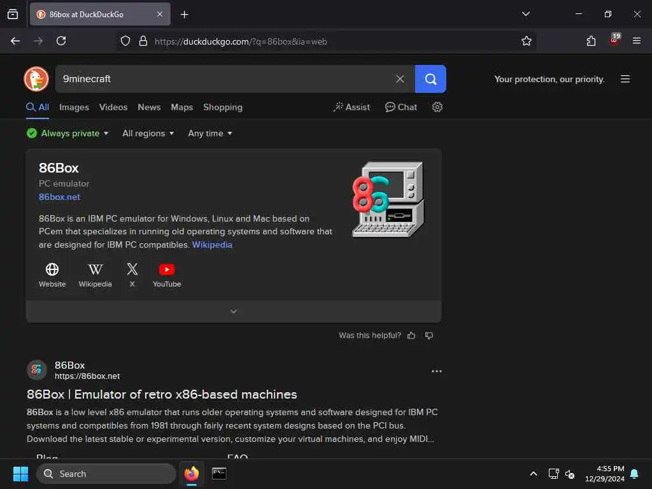Open search settings gear icon
The height and width of the screenshot is (489, 652).
pyautogui.click(x=437, y=107)
